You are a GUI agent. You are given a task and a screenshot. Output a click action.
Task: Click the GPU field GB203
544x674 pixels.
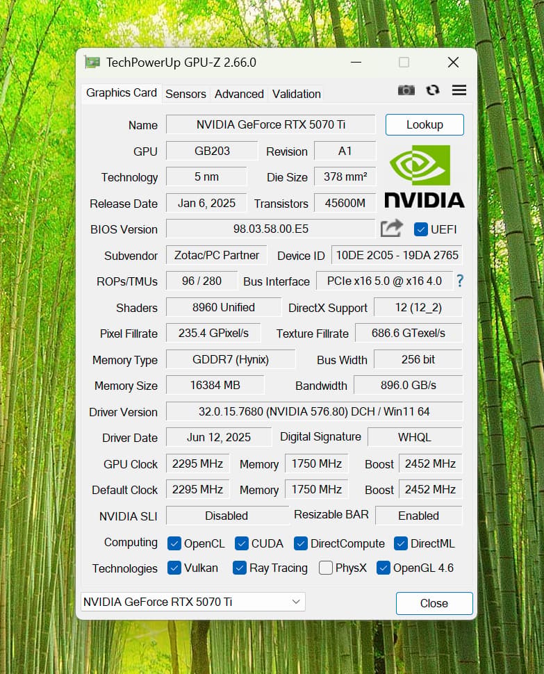[212, 151]
